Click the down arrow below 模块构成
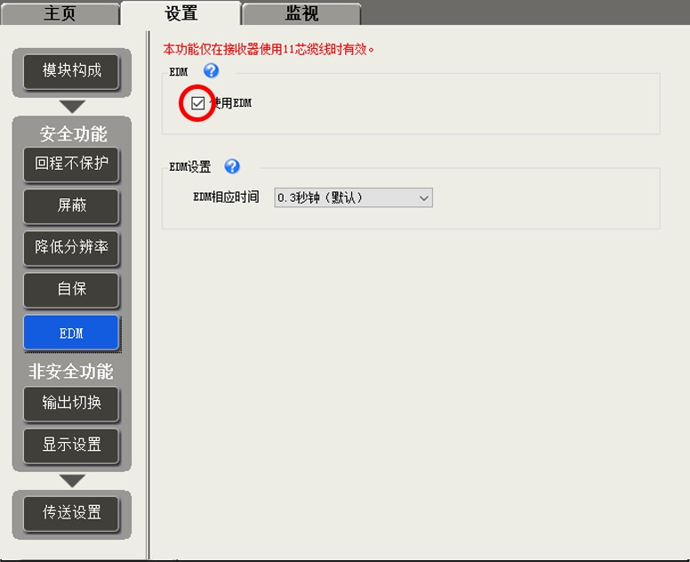The height and width of the screenshot is (562, 690). coord(72,106)
